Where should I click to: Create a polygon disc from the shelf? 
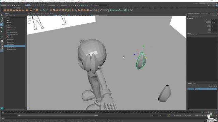pyautogui.click(x=23, y=10)
